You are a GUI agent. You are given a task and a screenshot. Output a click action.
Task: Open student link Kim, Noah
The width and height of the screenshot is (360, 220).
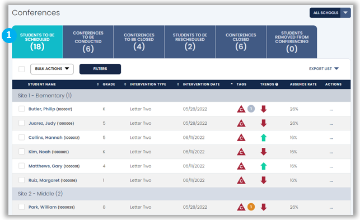49,152
